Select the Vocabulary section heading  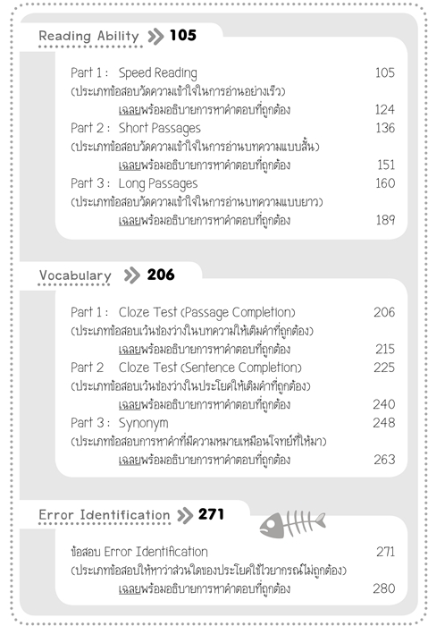tap(75, 275)
